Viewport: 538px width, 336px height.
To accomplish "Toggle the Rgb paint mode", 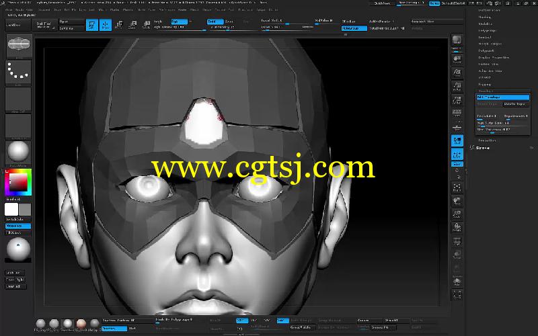I will click(x=180, y=22).
